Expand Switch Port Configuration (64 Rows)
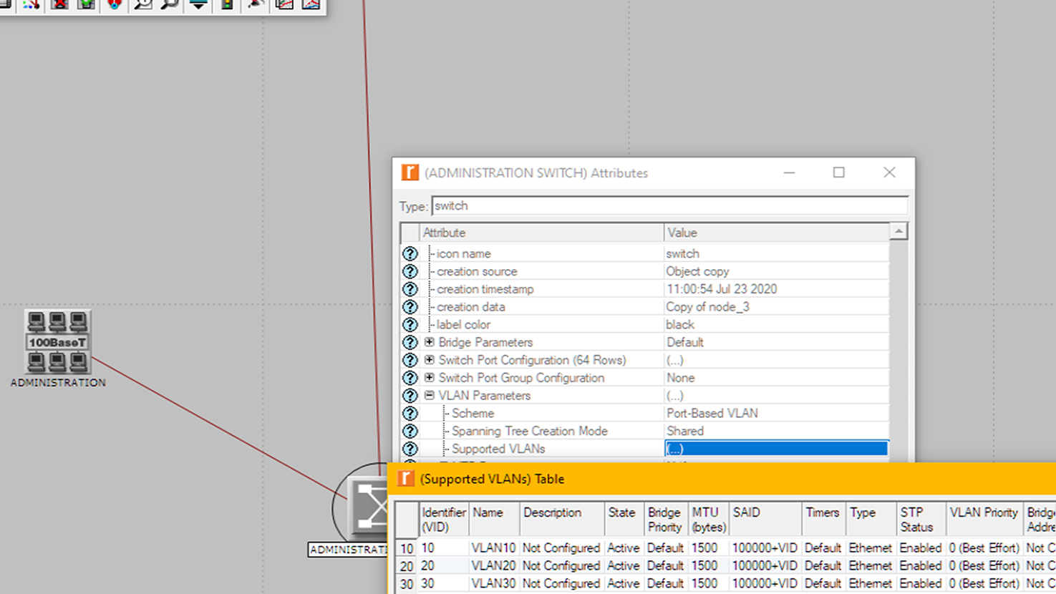This screenshot has height=594, width=1056. [430, 360]
